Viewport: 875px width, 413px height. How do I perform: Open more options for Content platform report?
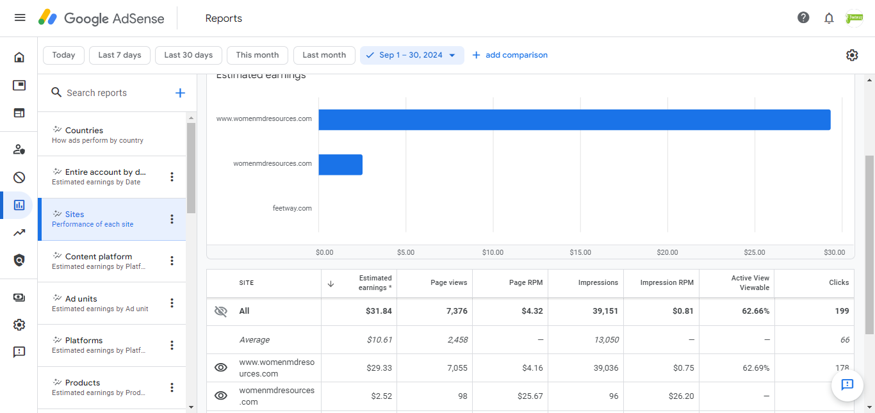coord(172,261)
